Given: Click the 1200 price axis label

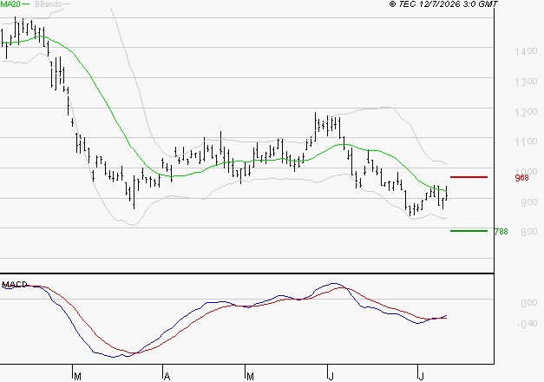Looking at the screenshot, I should [x=526, y=112].
